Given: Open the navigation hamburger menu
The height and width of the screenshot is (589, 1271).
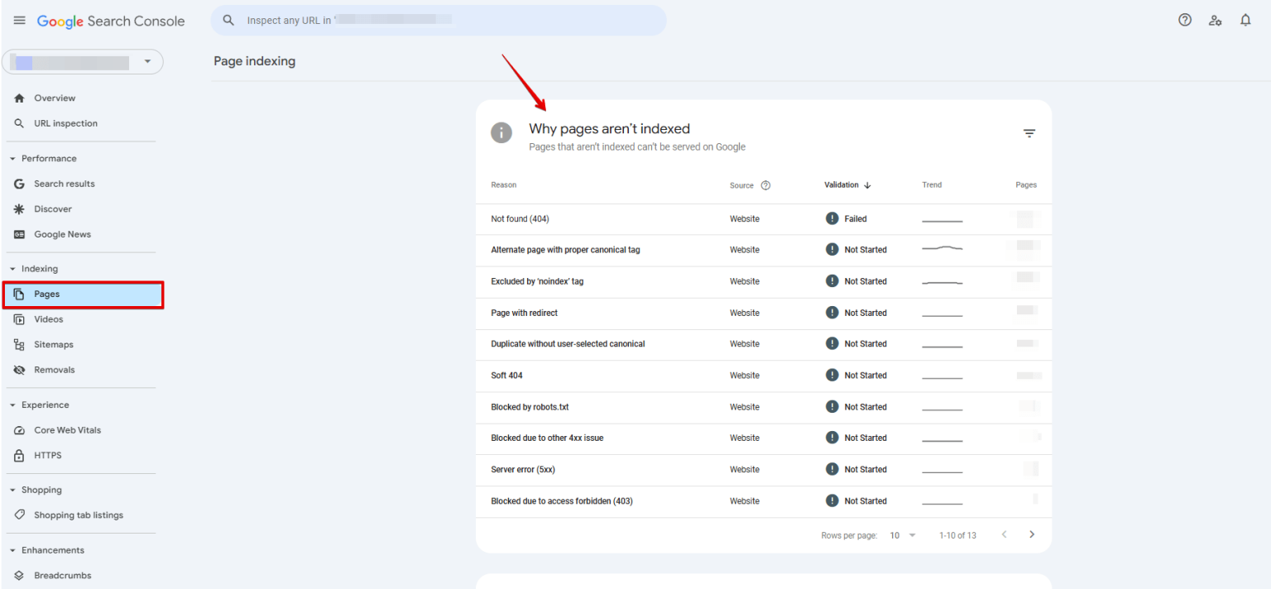Looking at the screenshot, I should [20, 20].
